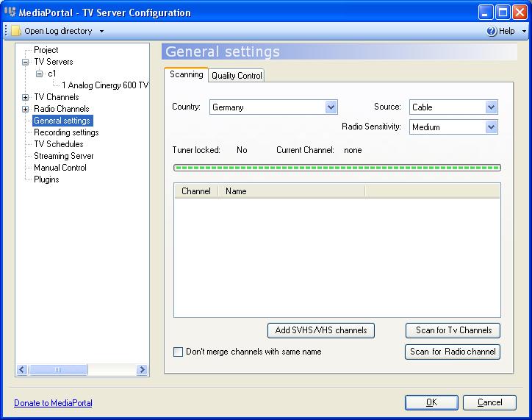Click the MediaPortal title bar app icon
The width and height of the screenshot is (532, 420).
[x=10, y=13]
